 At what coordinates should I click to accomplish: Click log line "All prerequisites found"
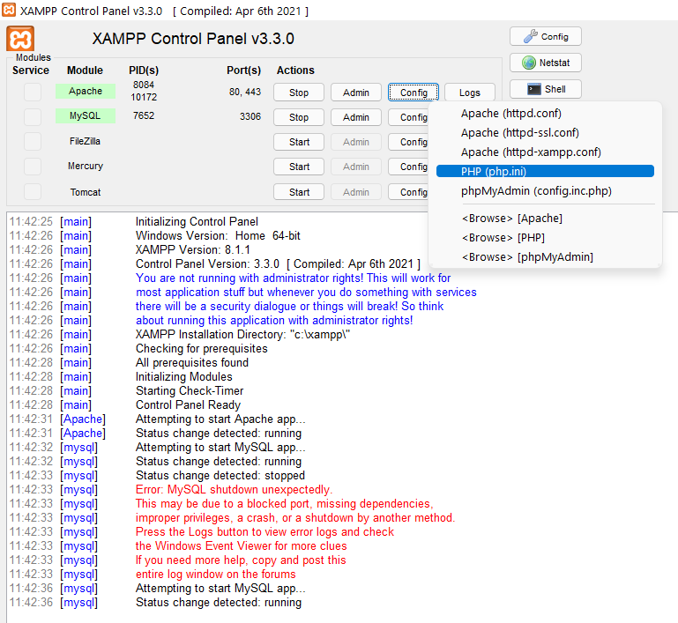click(x=192, y=362)
